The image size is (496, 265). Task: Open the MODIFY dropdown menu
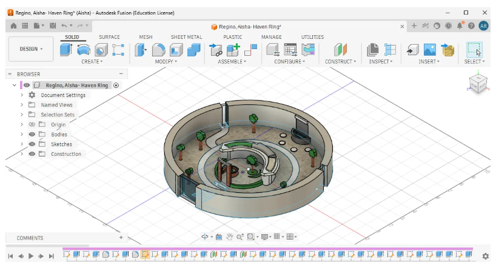166,61
